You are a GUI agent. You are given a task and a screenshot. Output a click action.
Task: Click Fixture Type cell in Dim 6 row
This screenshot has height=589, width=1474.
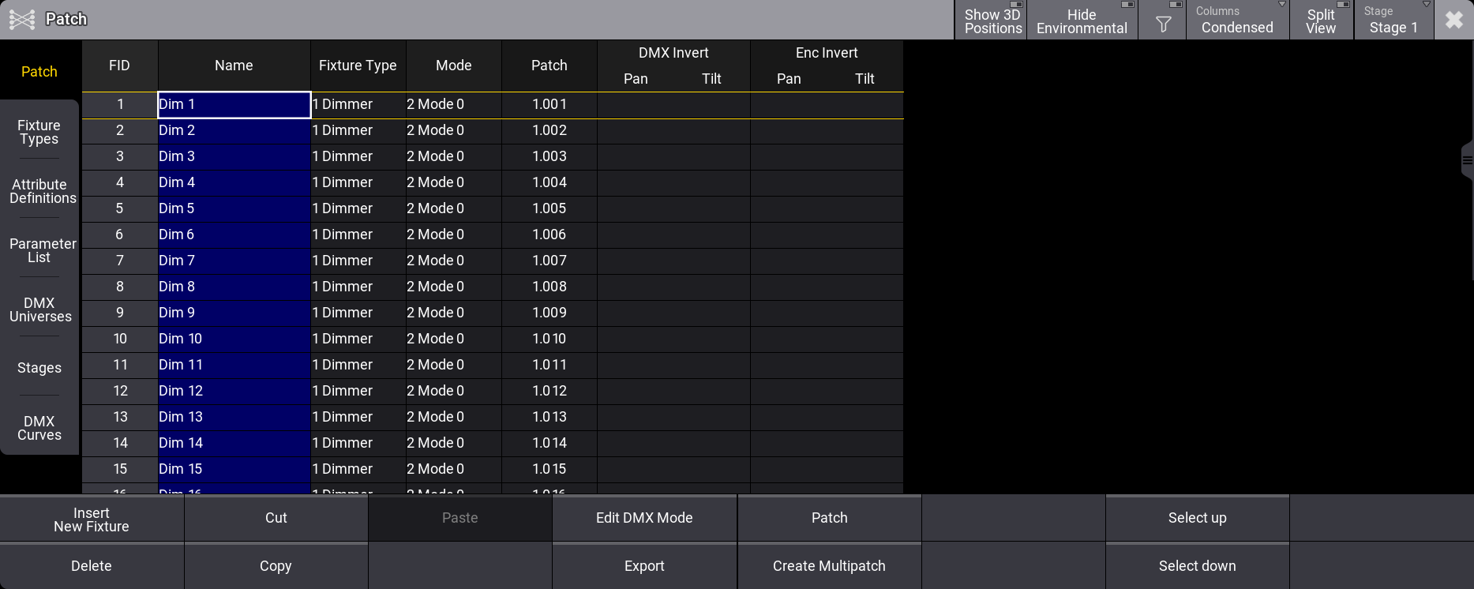[358, 234]
